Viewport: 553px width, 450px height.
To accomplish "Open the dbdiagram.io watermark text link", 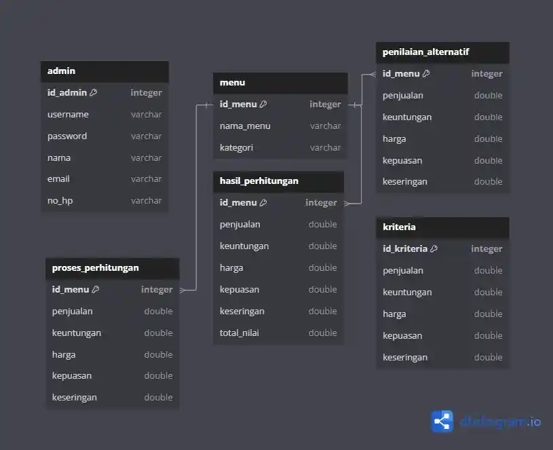I will (x=500, y=421).
